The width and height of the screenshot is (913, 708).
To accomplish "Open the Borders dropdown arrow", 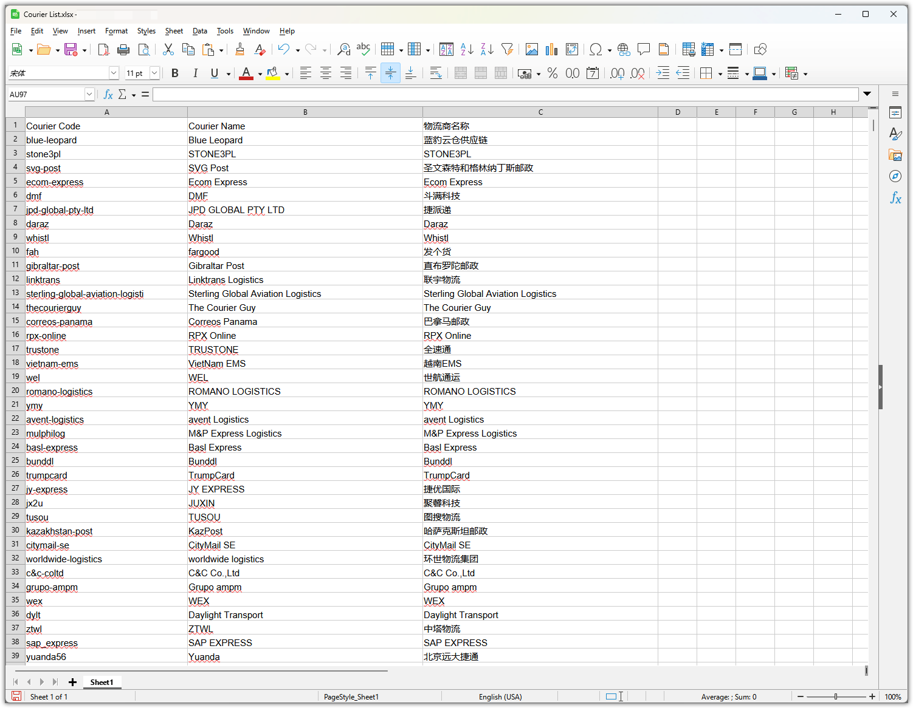I will click(720, 74).
